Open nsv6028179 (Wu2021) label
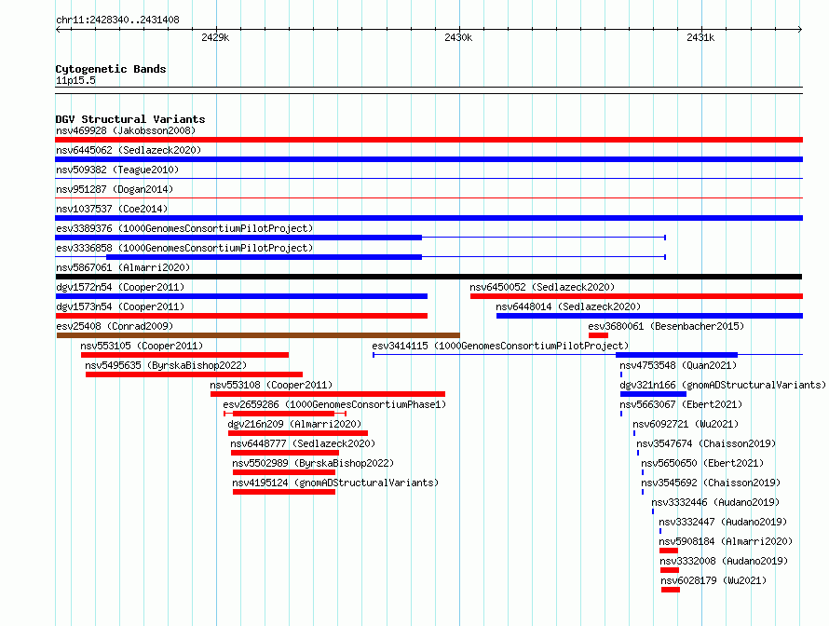This screenshot has height=626, width=829. 713,580
